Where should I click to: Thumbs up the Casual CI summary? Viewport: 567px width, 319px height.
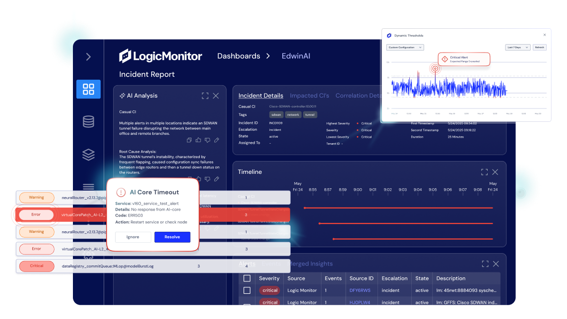(x=198, y=140)
